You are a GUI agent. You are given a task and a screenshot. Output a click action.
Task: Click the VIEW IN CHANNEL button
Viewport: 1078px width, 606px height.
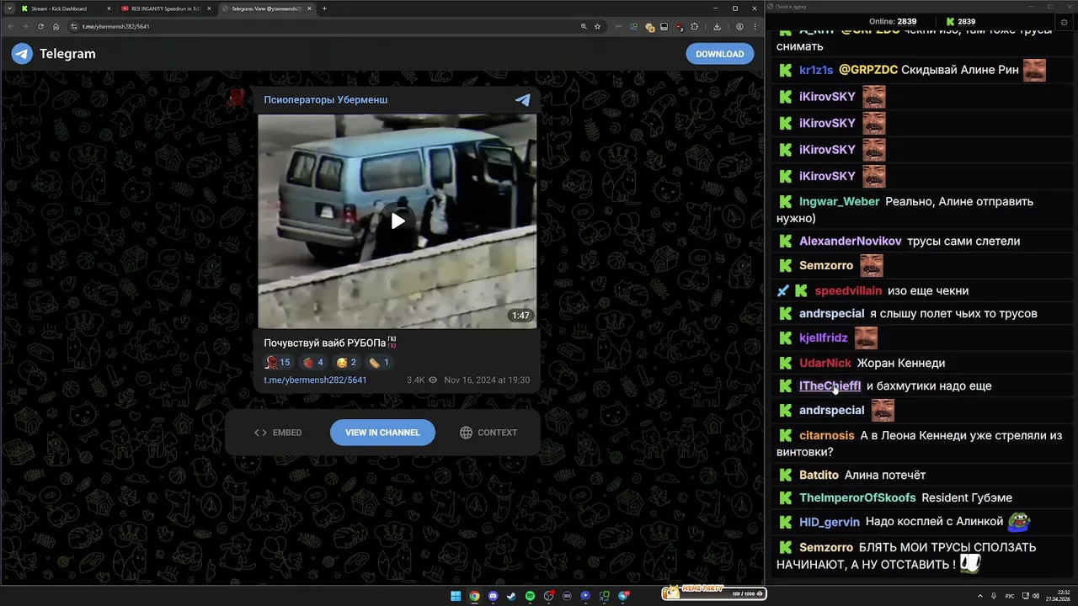(x=382, y=433)
